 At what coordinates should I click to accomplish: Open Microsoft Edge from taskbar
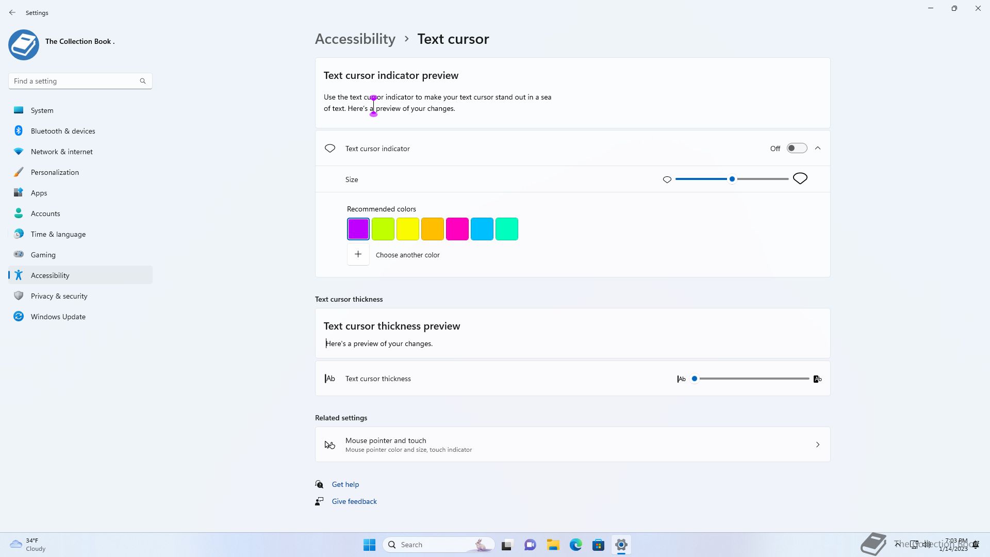point(575,545)
